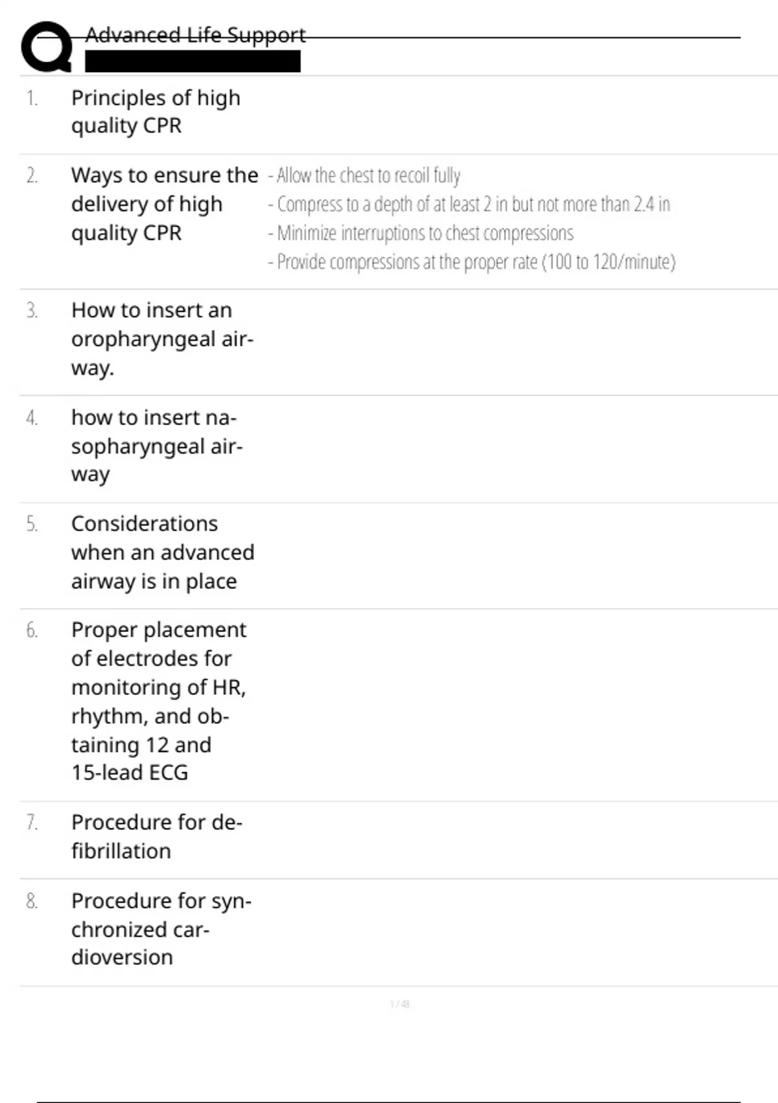Click the compressions rate 100 to 120/minute line
Viewport: 778px width, 1103px height.
click(471, 262)
